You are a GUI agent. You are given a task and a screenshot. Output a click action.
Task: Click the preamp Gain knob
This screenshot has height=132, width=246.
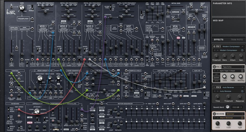click(22, 8)
